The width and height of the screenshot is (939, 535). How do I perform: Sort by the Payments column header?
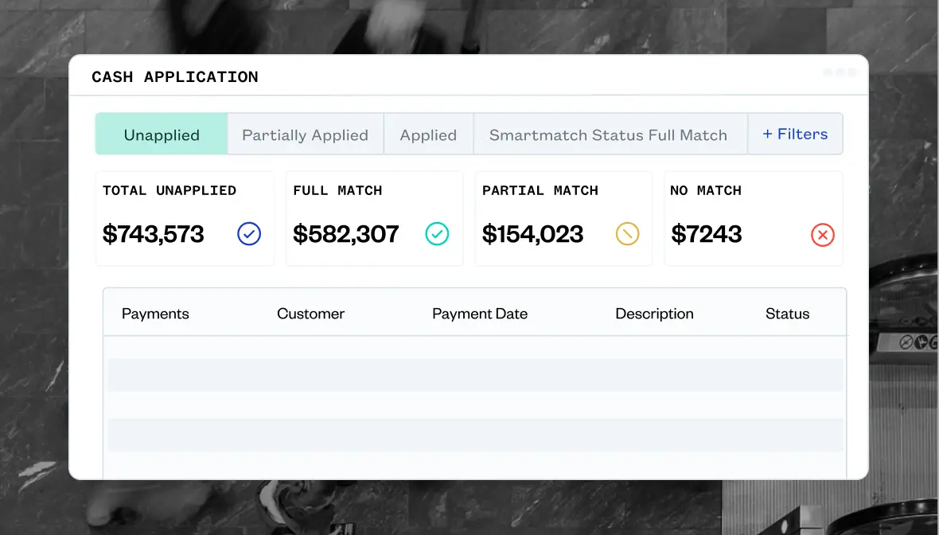click(x=155, y=314)
